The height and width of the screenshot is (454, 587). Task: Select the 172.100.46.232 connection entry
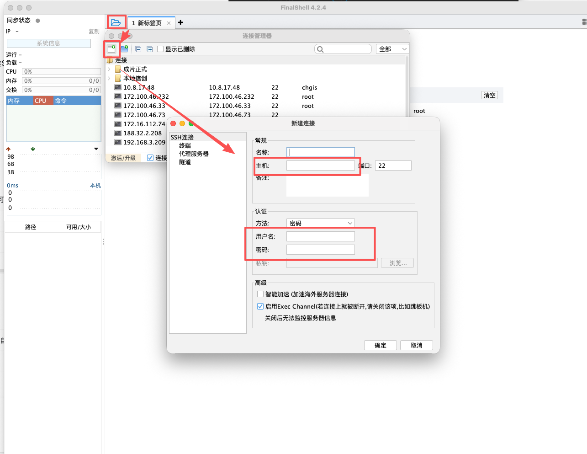146,96
